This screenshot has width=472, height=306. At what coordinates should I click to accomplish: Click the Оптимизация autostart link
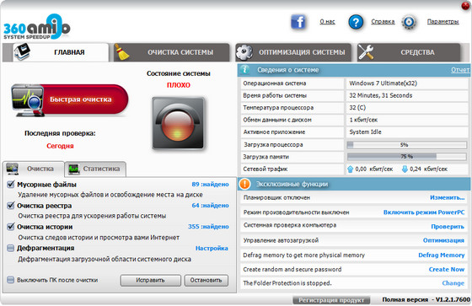(443, 240)
